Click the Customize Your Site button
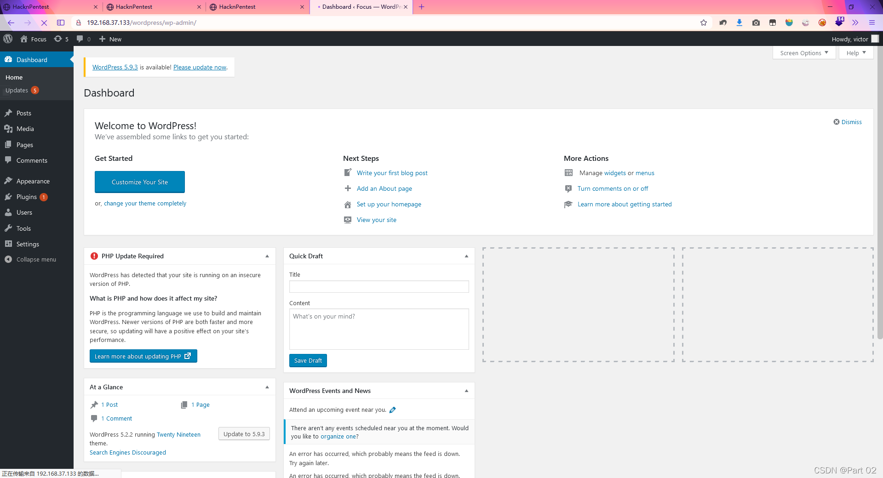 coord(140,182)
